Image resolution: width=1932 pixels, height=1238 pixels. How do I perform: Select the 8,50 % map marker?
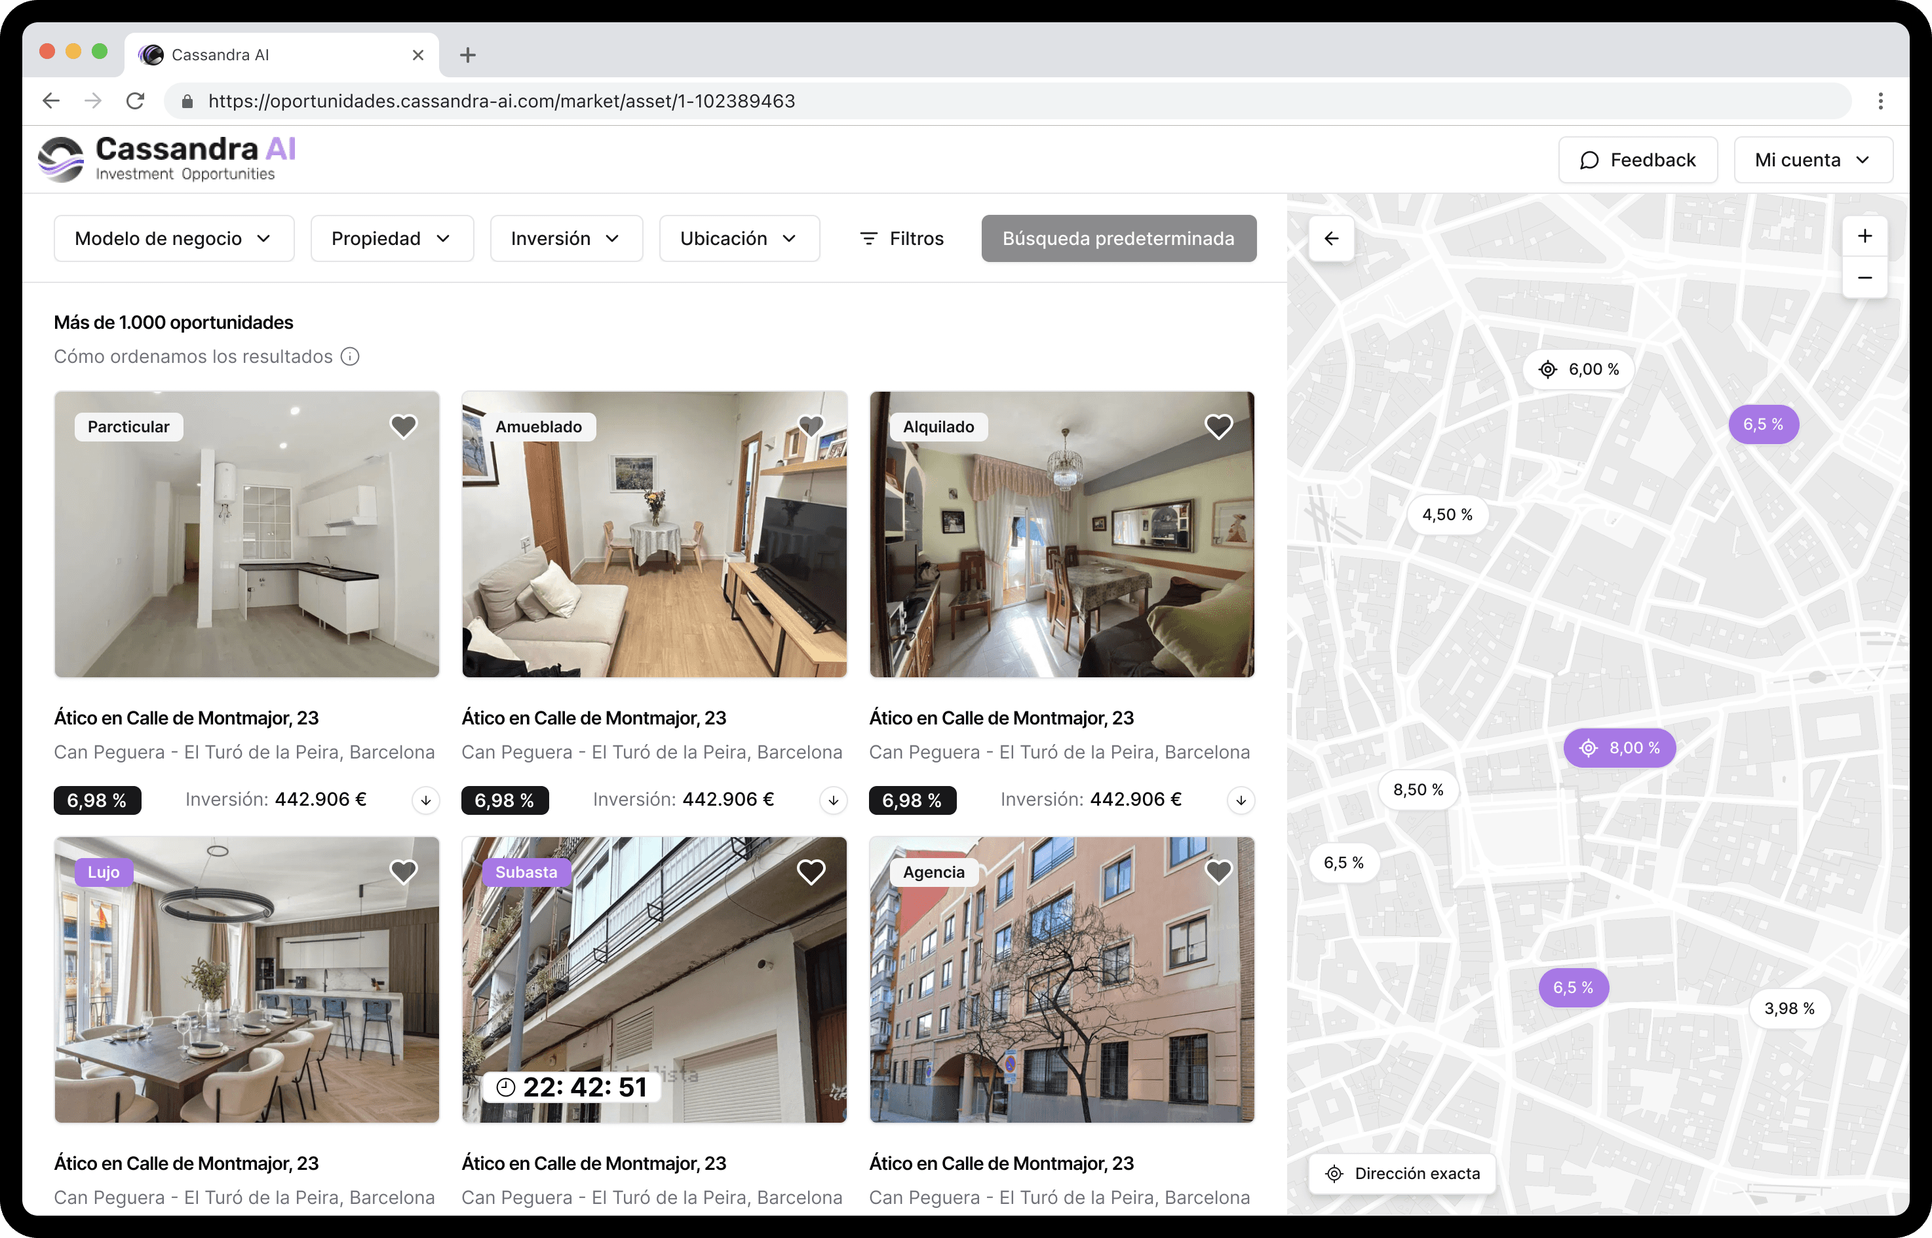tap(1418, 790)
